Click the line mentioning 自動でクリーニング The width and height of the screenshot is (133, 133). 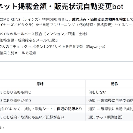point(66,25)
